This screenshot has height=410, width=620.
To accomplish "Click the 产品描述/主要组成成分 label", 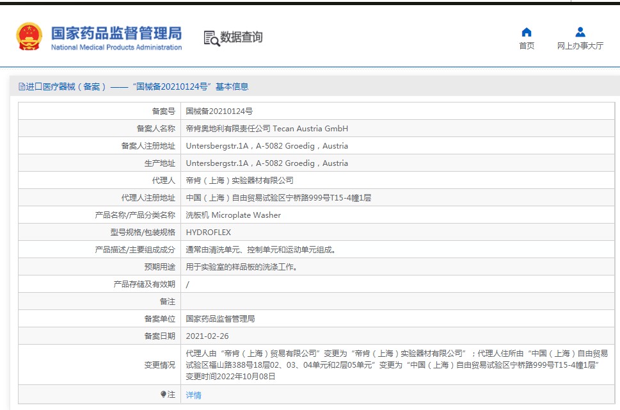I will pos(135,250).
